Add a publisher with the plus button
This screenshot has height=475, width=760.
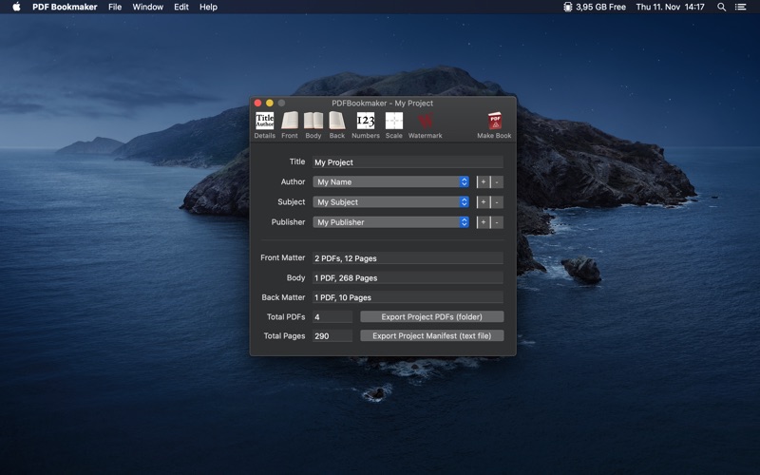pyautogui.click(x=484, y=222)
